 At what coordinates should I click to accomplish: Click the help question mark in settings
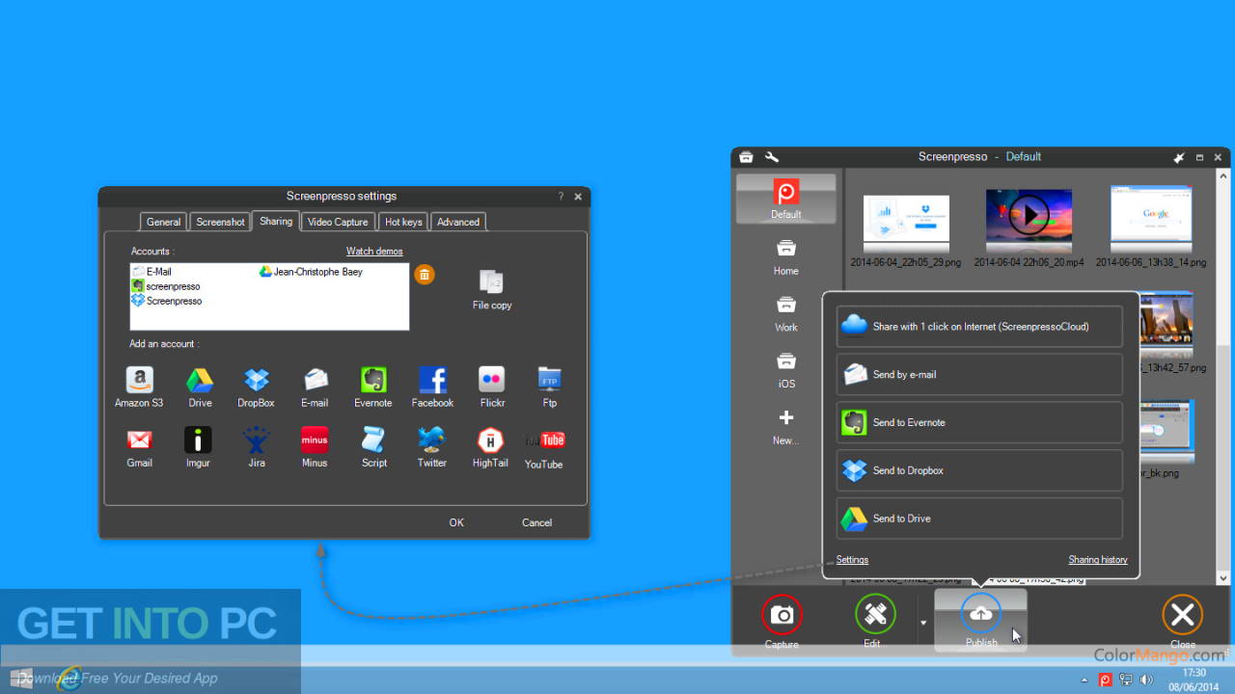[x=561, y=197]
